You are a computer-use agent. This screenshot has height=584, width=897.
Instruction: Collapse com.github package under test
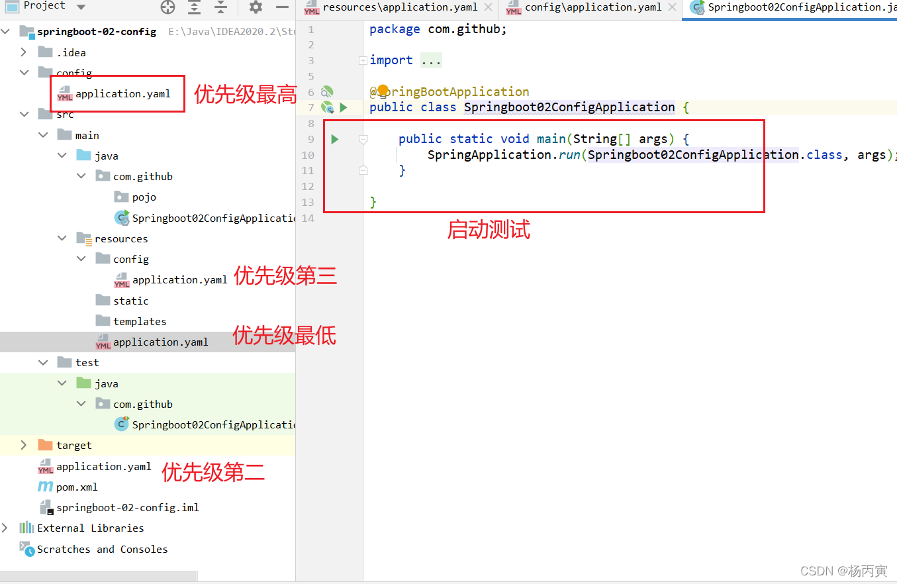pyautogui.click(x=81, y=404)
